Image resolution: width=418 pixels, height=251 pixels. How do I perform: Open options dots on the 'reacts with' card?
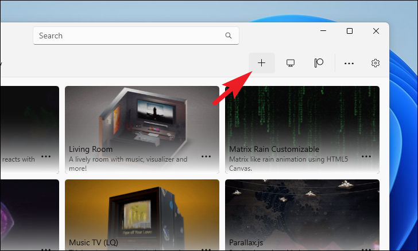tap(46, 156)
